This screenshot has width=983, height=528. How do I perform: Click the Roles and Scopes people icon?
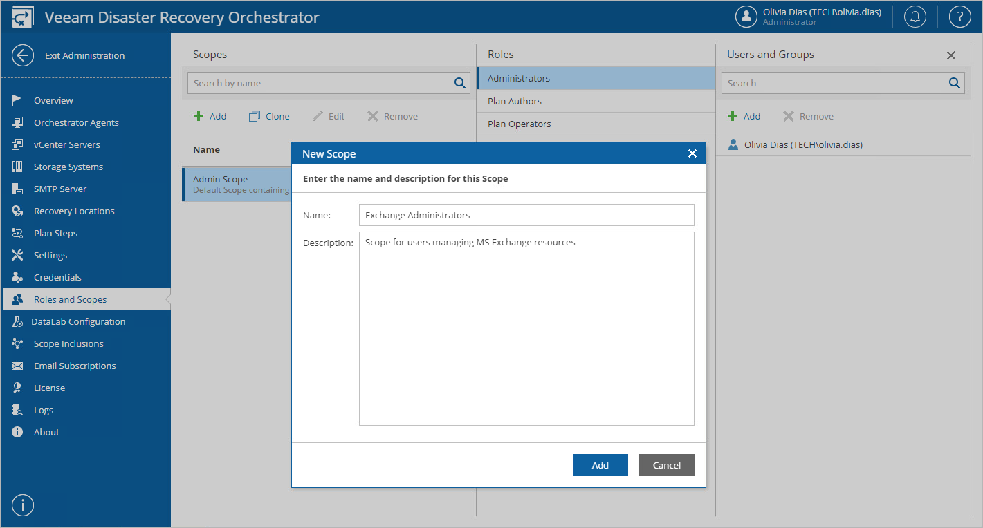(x=17, y=299)
